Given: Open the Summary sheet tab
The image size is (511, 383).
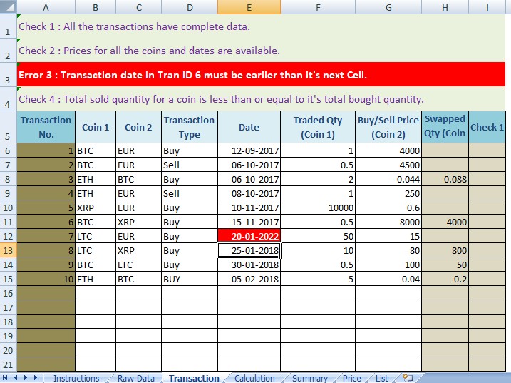Looking at the screenshot, I should click(x=309, y=378).
